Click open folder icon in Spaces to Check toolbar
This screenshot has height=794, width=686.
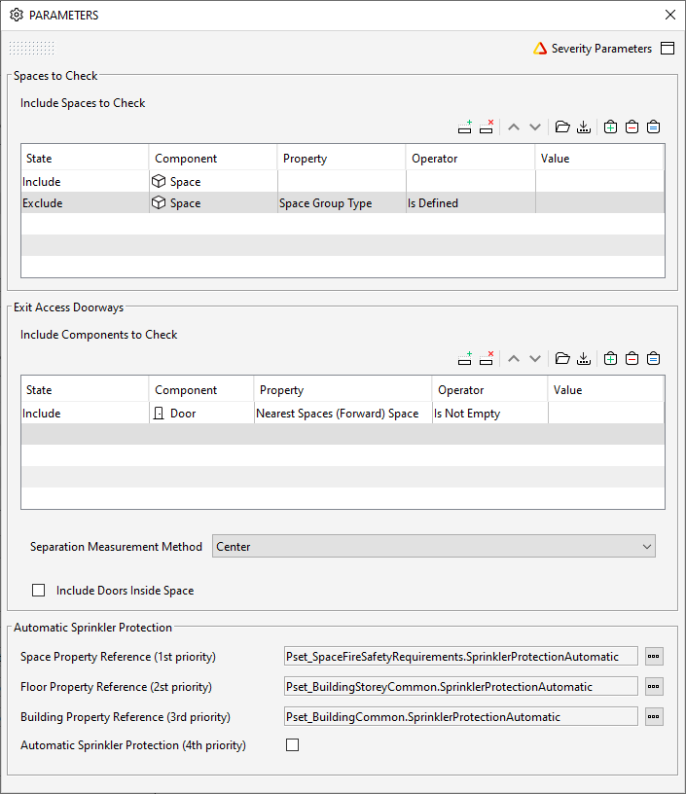click(561, 126)
